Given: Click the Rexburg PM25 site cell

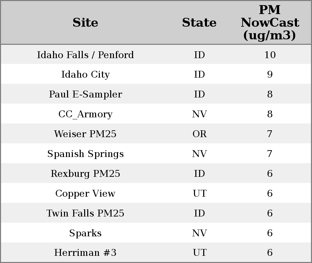Looking at the screenshot, I should pyautogui.click(x=85, y=174).
